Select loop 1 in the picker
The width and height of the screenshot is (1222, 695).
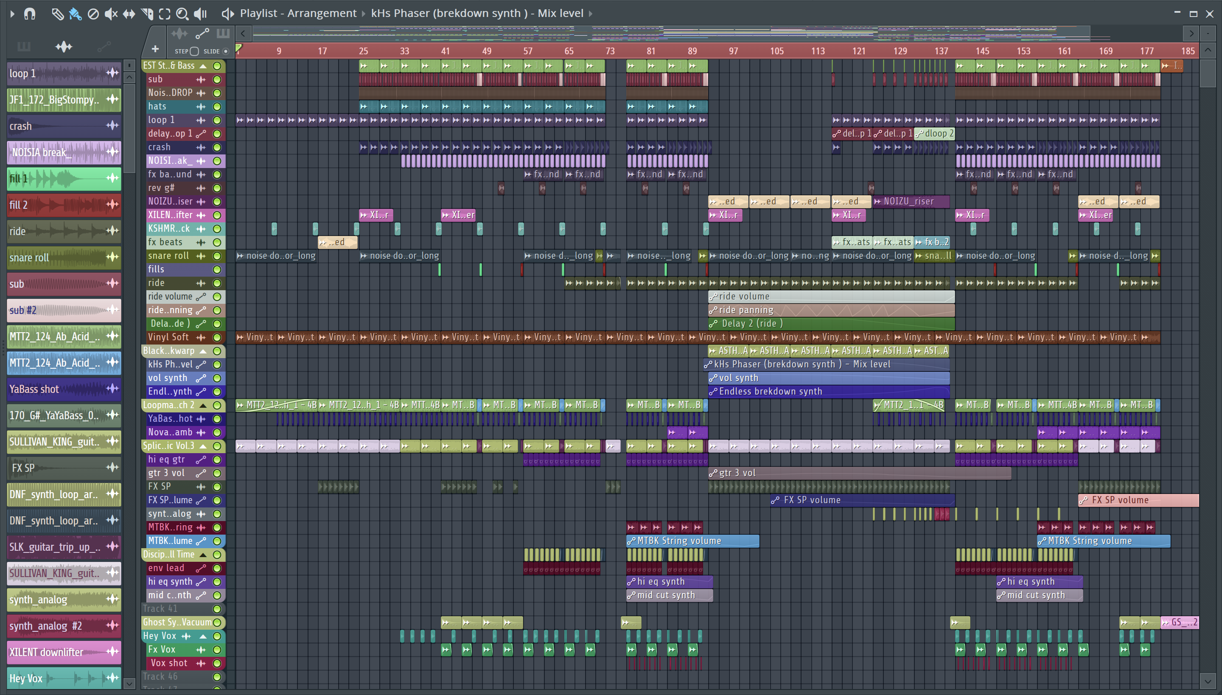[64, 73]
